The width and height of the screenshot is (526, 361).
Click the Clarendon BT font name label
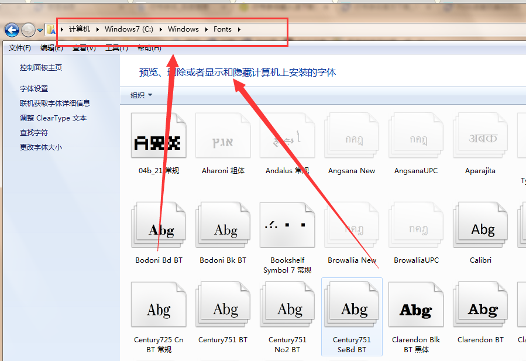tap(480, 340)
